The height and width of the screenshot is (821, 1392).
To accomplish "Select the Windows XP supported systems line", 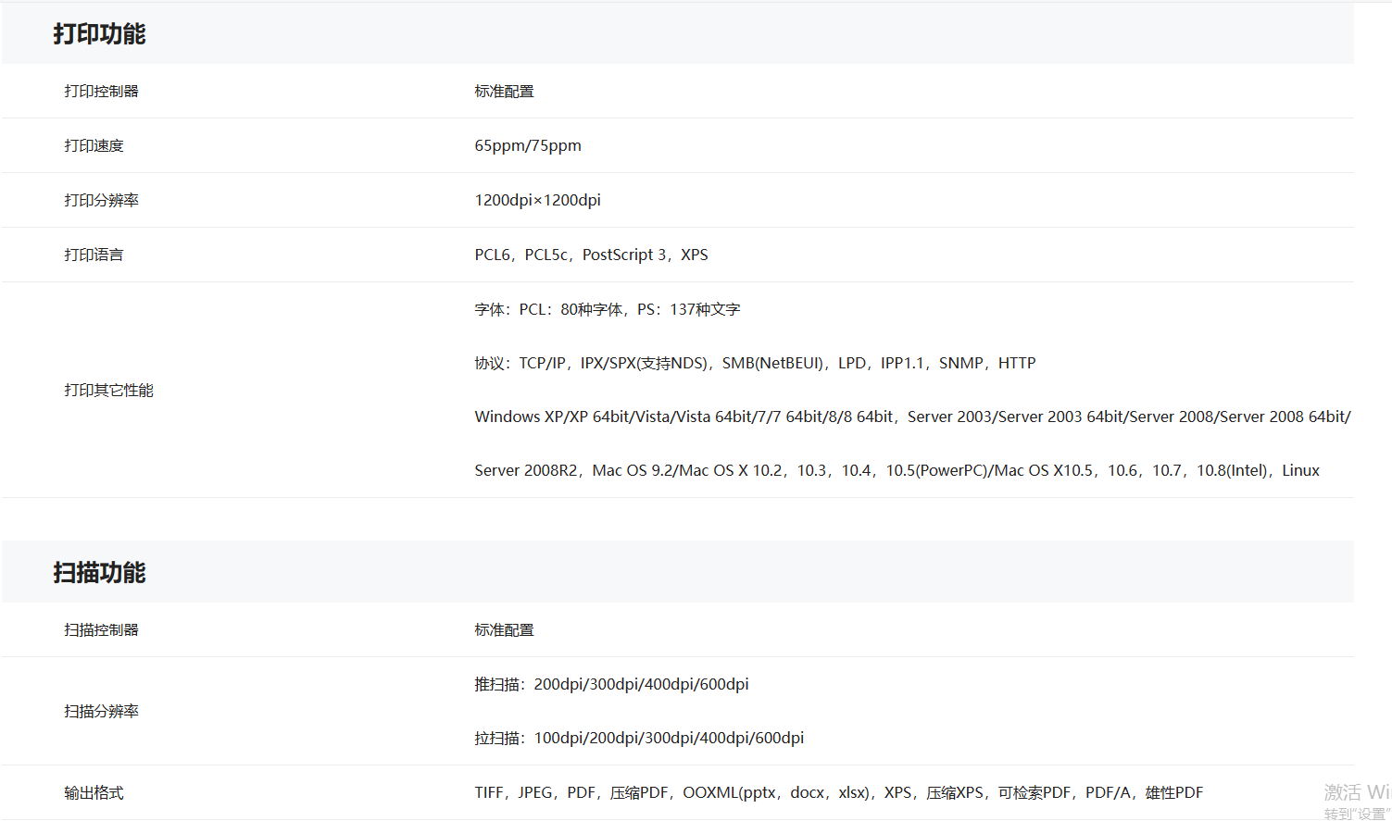I will point(911,417).
